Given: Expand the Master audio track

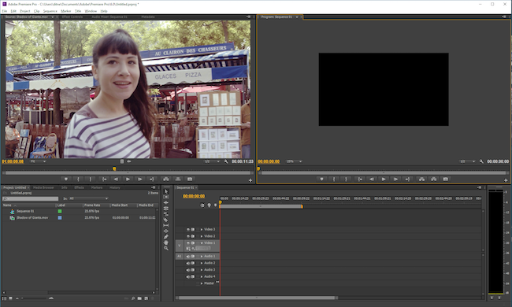Looking at the screenshot, I should [202, 283].
